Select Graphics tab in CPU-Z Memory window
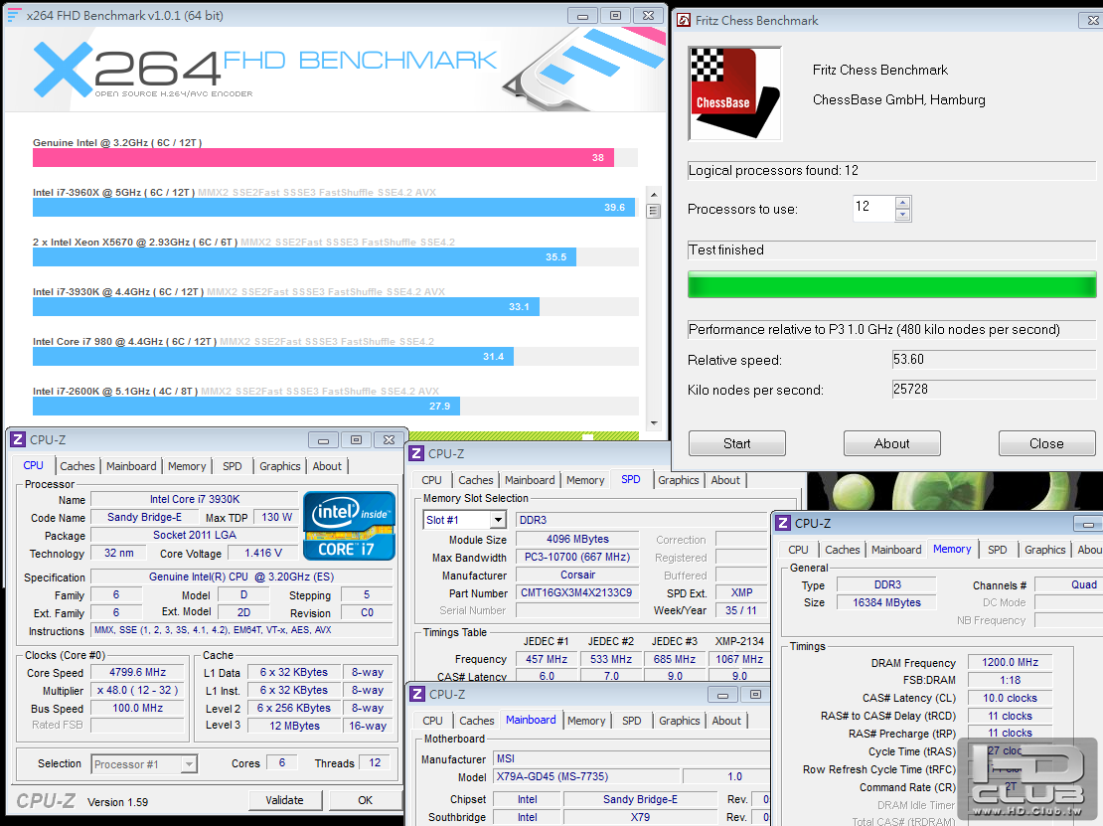Image resolution: width=1103 pixels, height=826 pixels. pos(1044,550)
